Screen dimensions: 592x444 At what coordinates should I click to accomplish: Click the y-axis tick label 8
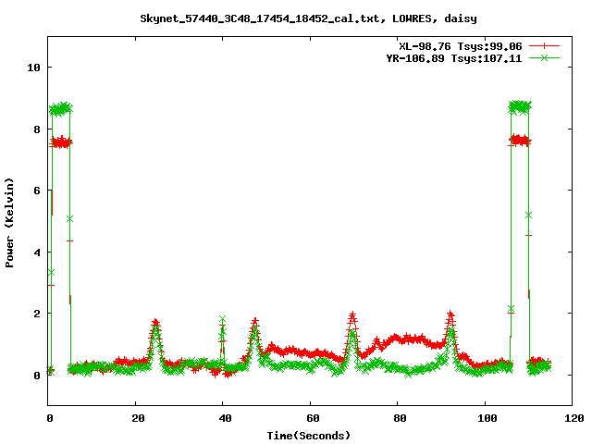37,129
